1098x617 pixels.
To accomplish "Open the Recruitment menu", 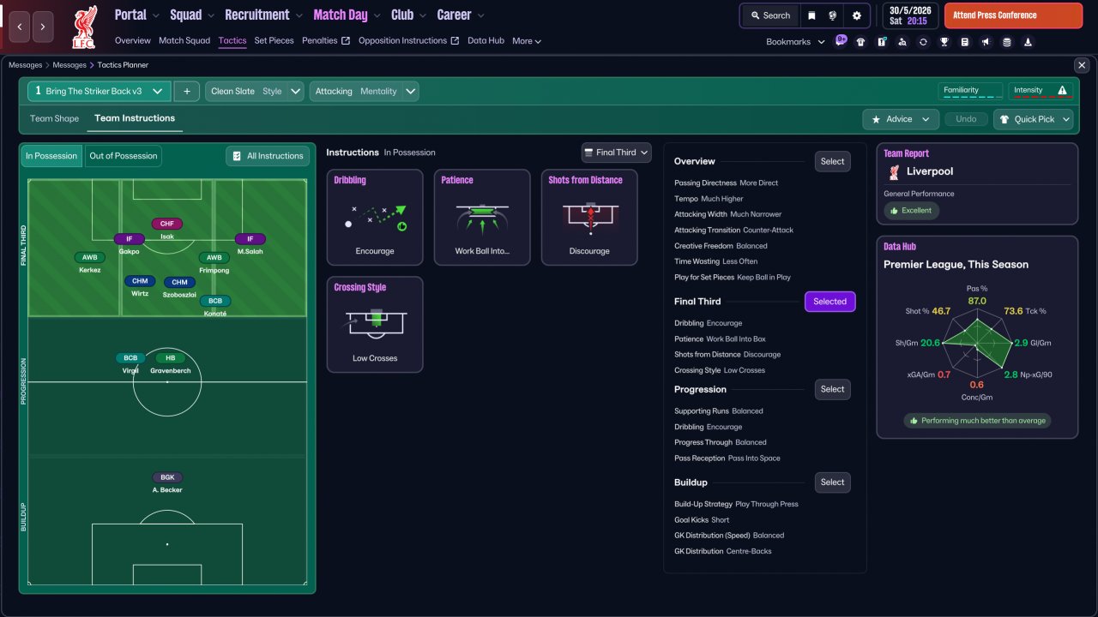I will 264,15.
